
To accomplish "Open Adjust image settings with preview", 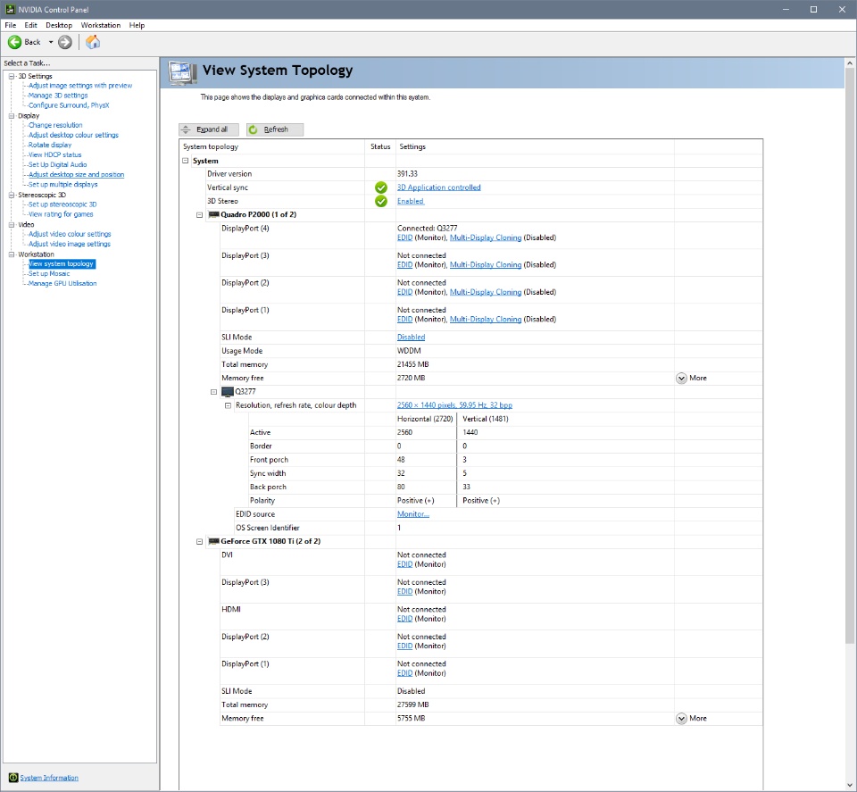I will coord(80,86).
